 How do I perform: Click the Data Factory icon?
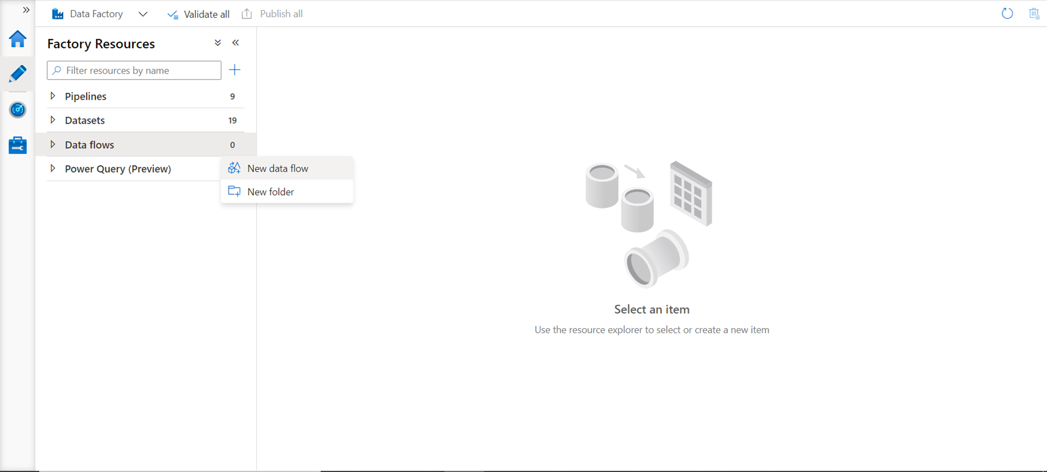58,14
